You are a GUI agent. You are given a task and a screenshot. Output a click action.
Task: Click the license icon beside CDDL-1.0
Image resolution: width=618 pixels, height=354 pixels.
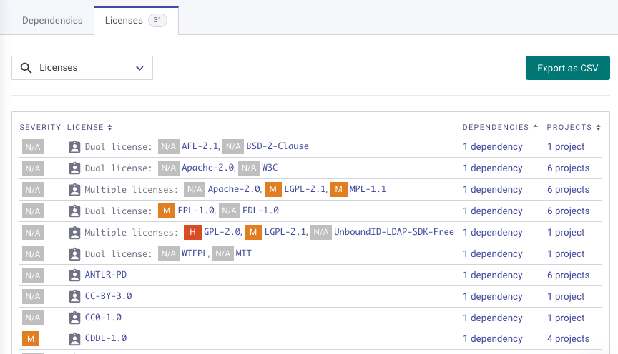pyautogui.click(x=74, y=339)
